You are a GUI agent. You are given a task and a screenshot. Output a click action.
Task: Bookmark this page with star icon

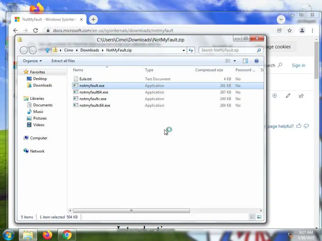click(290, 30)
